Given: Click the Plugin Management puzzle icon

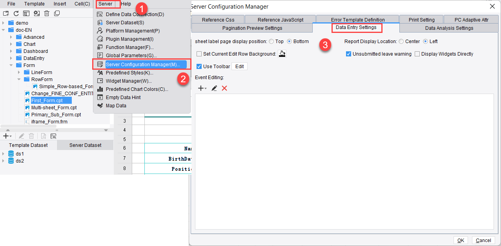Looking at the screenshot, I should tap(100, 39).
